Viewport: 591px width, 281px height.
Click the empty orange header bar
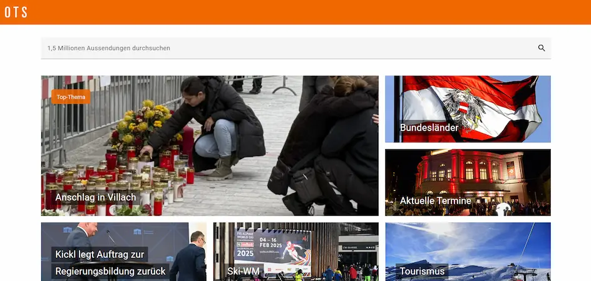(x=313, y=12)
